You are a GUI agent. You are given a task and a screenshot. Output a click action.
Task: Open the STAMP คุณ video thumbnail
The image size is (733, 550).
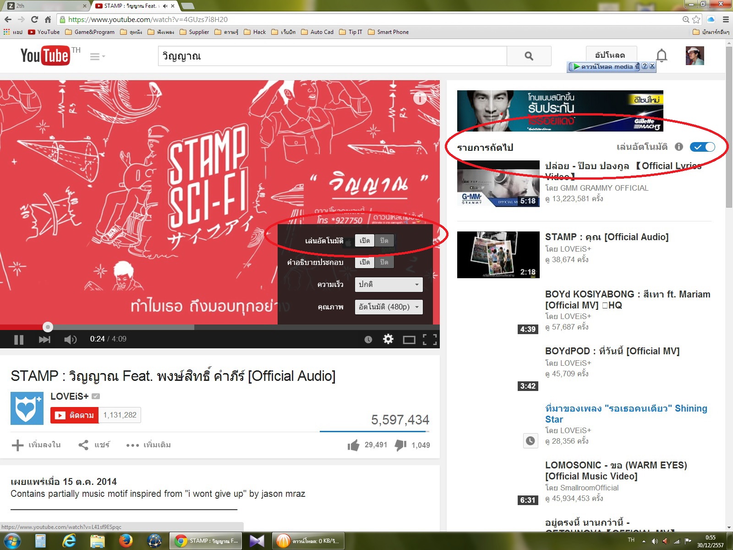[498, 255]
